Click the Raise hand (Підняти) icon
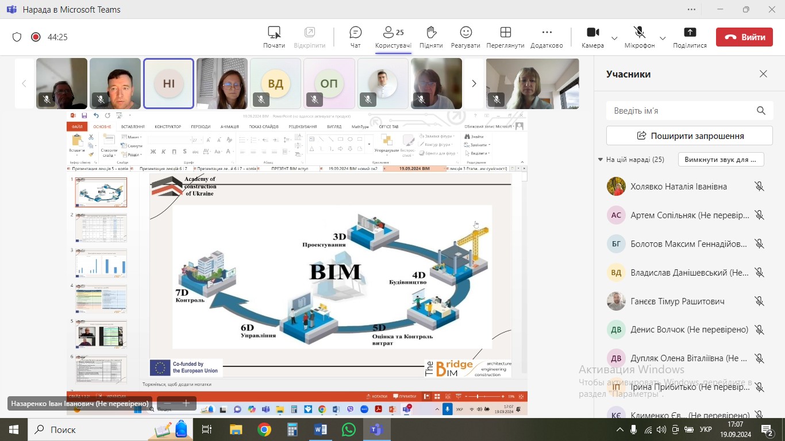 coord(431,33)
